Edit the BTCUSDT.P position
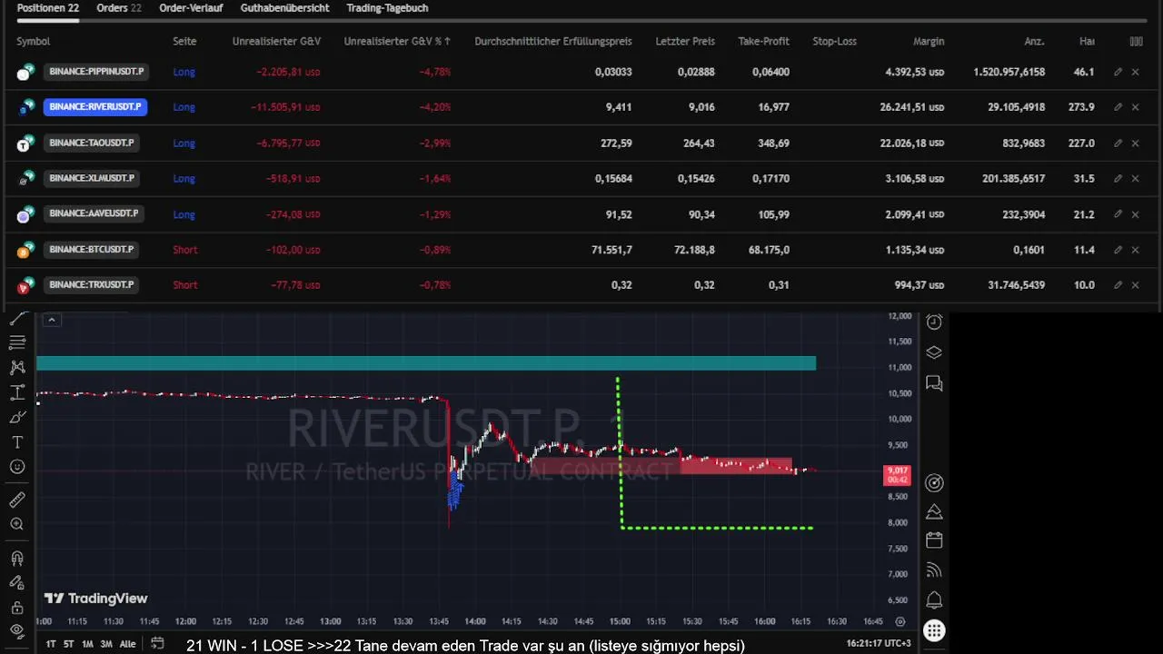Screen dimensions: 1163x654 coord(1118,250)
